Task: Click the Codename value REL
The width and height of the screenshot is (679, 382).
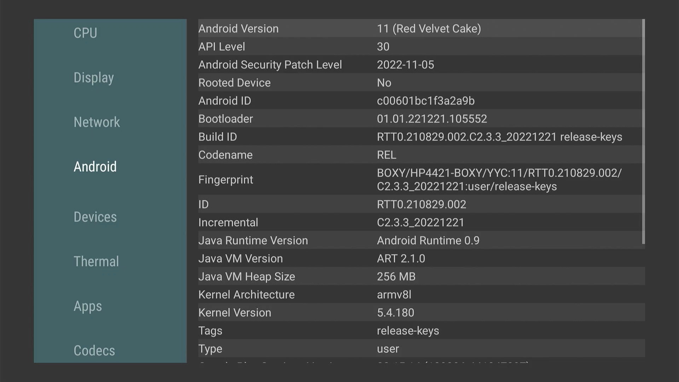Action: (x=387, y=155)
